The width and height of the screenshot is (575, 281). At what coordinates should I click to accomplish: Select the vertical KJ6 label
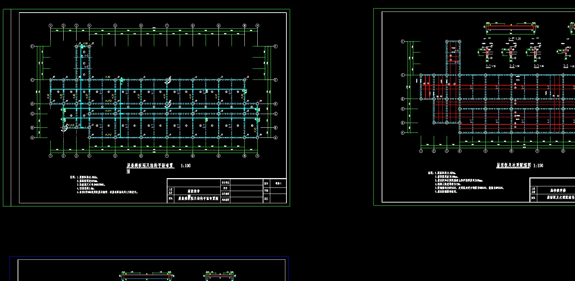tap(74, 96)
